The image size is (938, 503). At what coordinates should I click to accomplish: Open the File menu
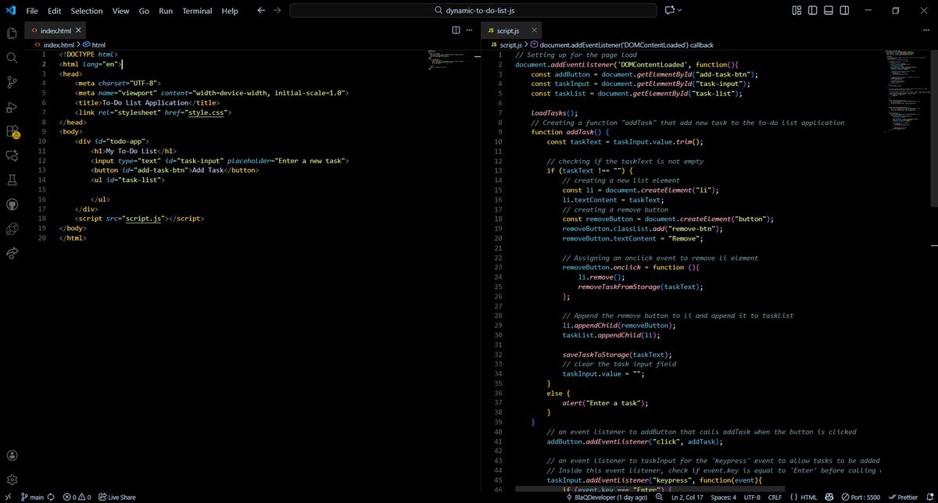click(x=32, y=11)
